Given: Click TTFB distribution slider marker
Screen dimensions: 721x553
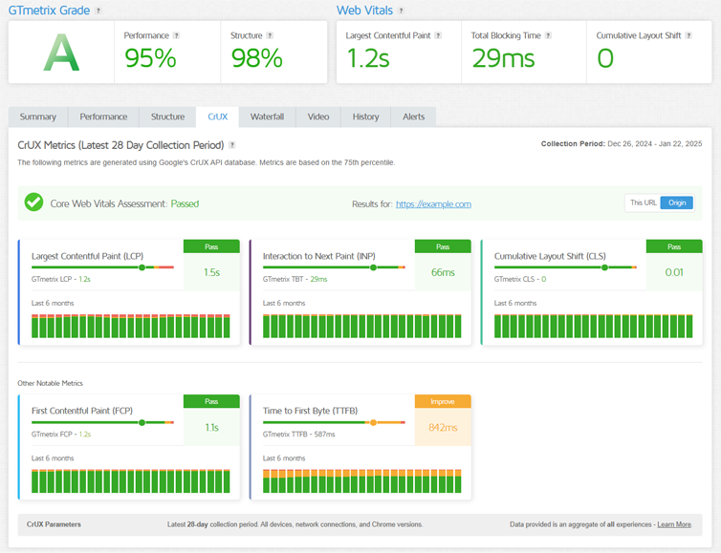Looking at the screenshot, I should point(373,422).
